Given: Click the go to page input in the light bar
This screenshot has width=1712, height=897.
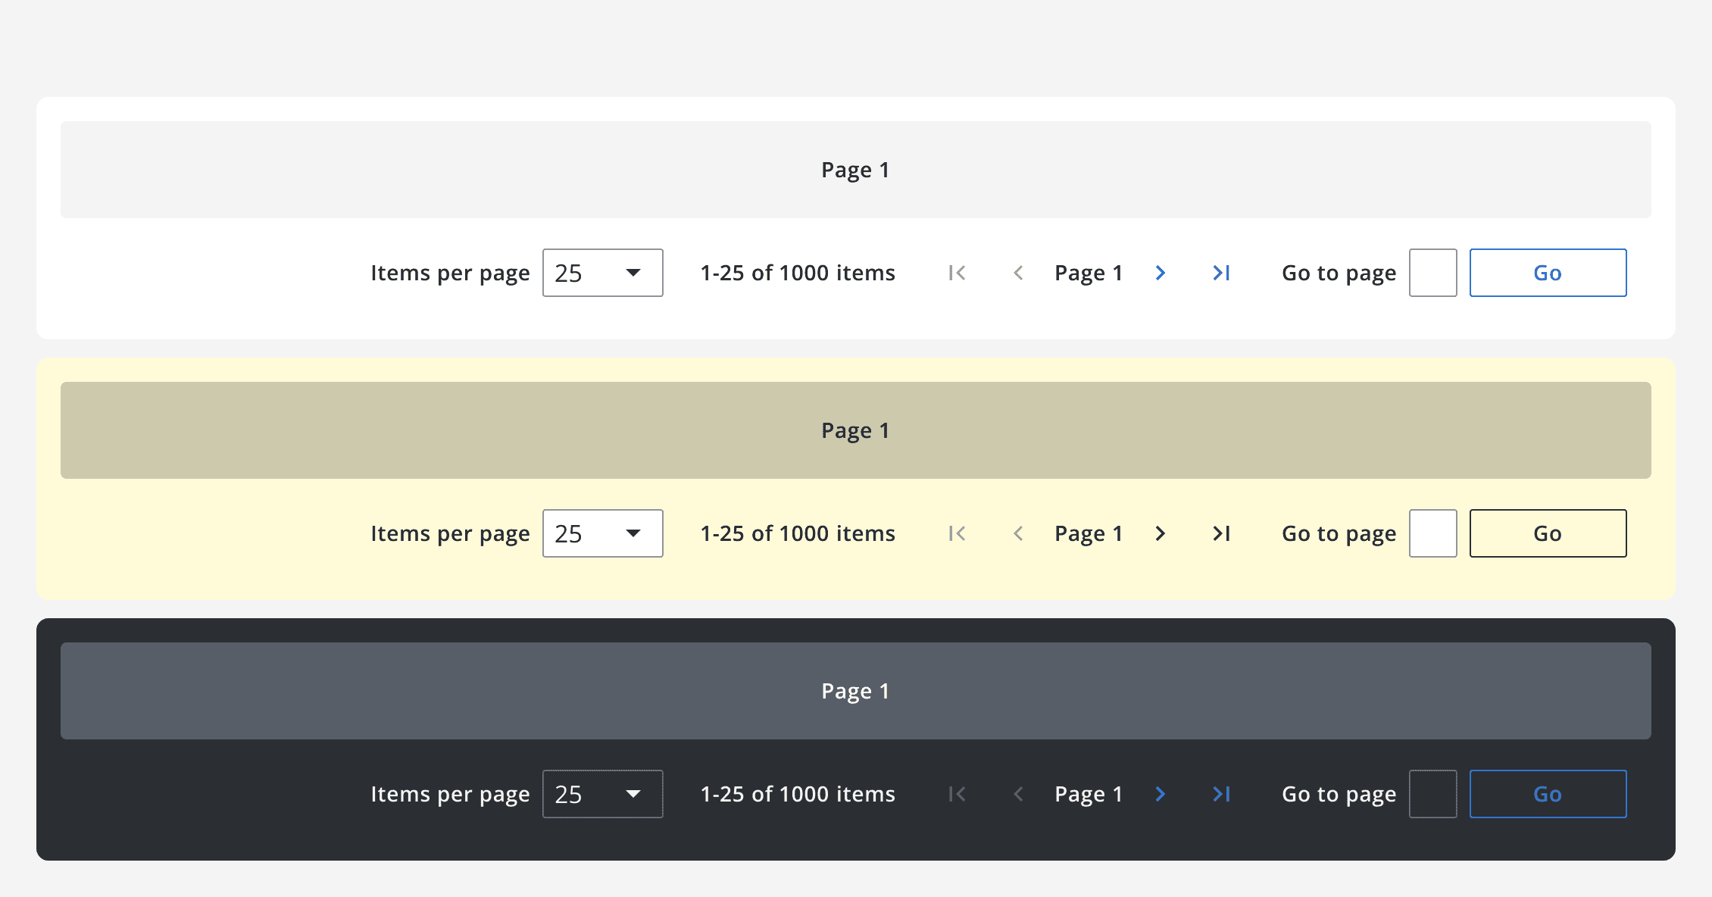Looking at the screenshot, I should (x=1432, y=273).
